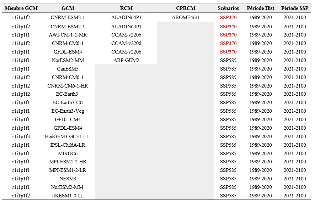Click the NESM3 cell
This screenshot has height=202, width=315.
pyautogui.click(x=68, y=179)
